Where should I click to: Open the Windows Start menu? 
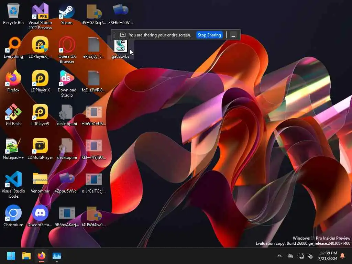[x=11, y=256]
